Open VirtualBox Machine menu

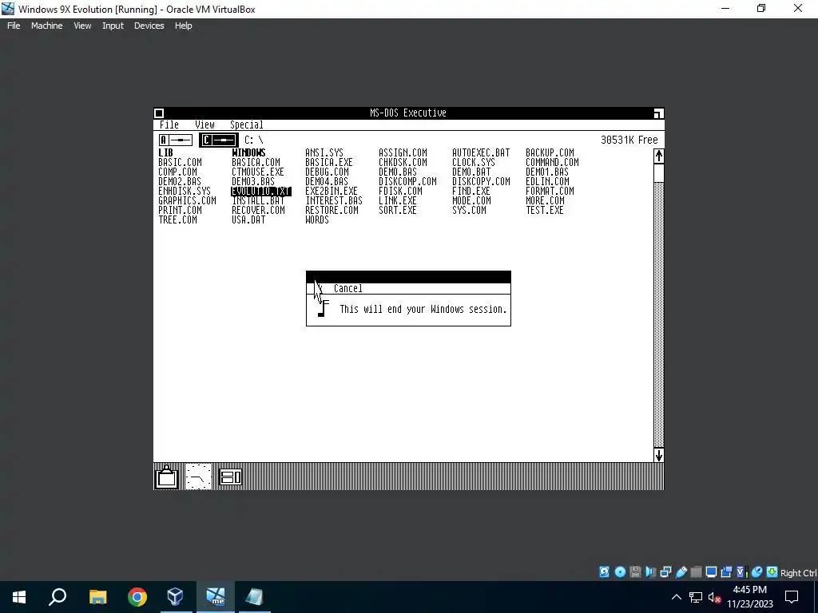click(46, 26)
